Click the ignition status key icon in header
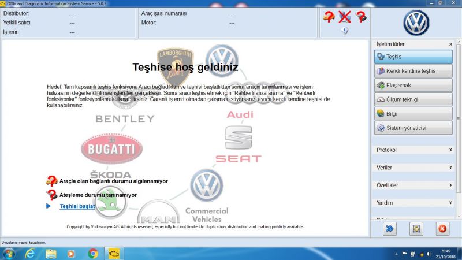The height and width of the screenshot is (260, 462). pos(361,17)
